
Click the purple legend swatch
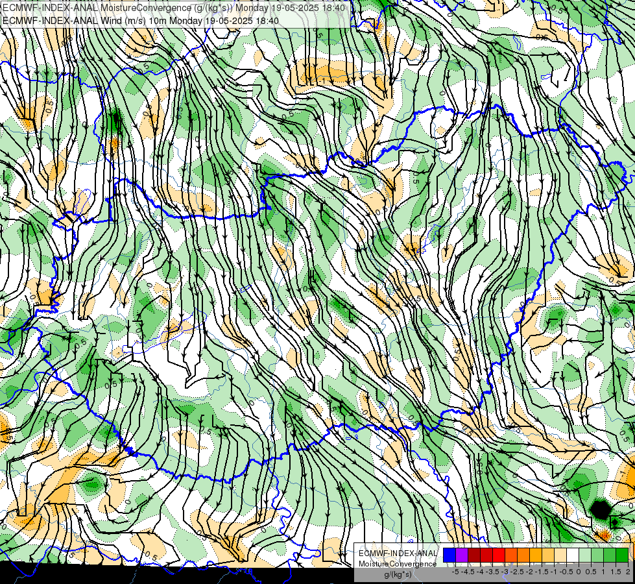[462, 555]
